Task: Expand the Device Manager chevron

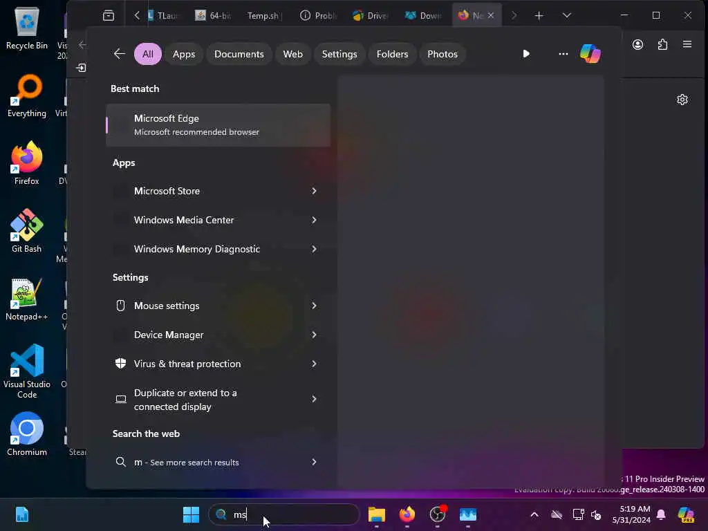Action: pyautogui.click(x=314, y=335)
